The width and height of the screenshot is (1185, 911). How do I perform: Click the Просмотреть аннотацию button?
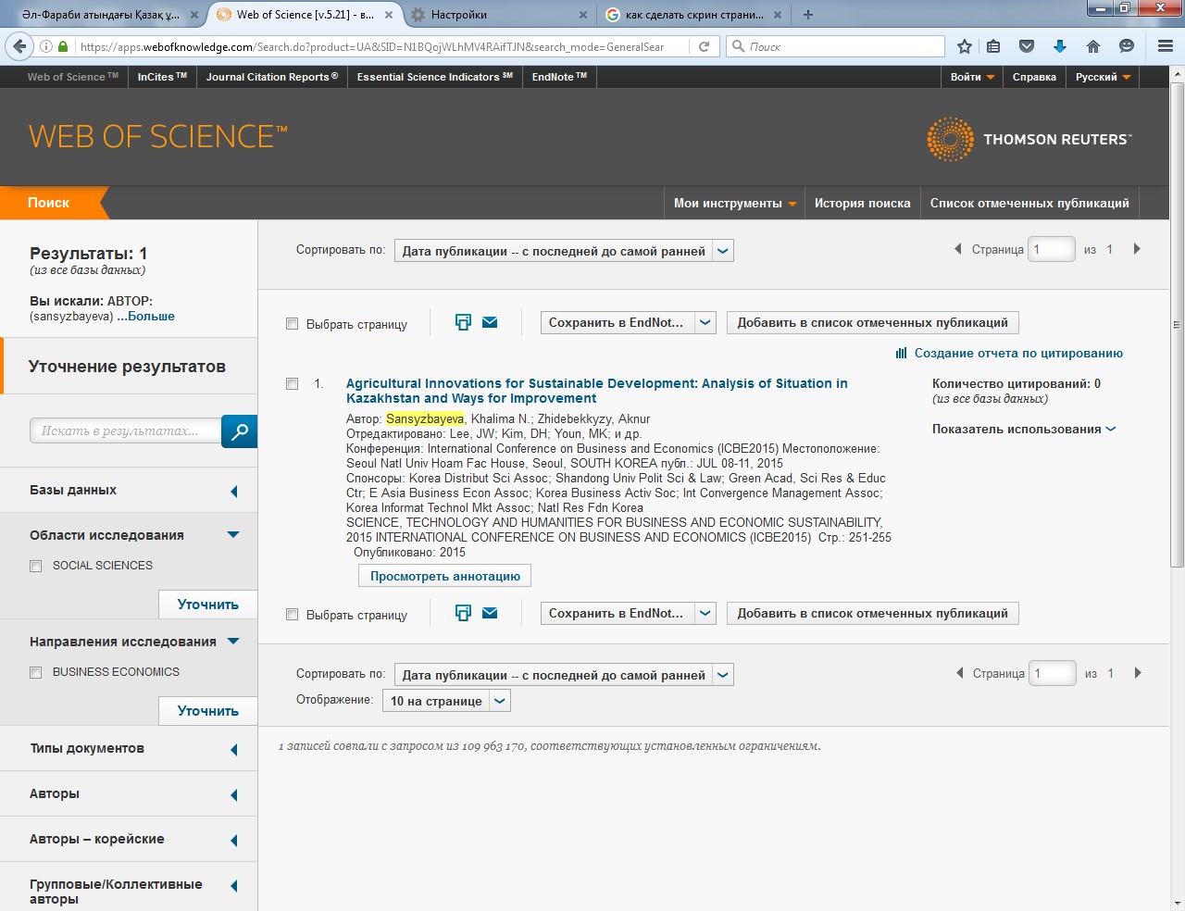[444, 576]
